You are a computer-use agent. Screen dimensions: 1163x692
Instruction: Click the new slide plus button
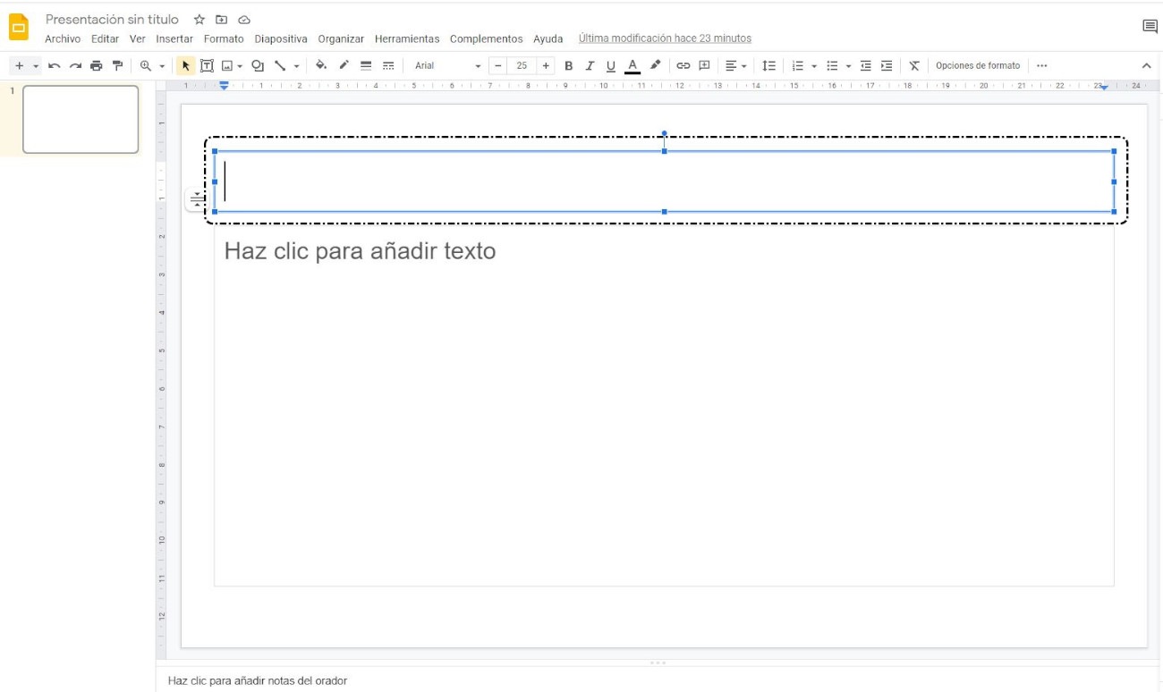19,66
